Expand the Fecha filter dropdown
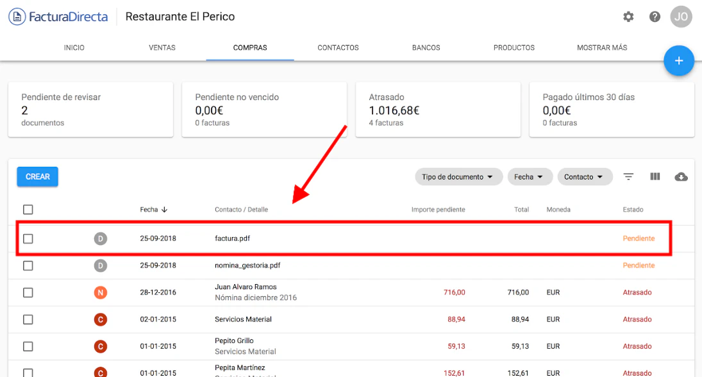Image resolution: width=702 pixels, height=377 pixels. [530, 176]
